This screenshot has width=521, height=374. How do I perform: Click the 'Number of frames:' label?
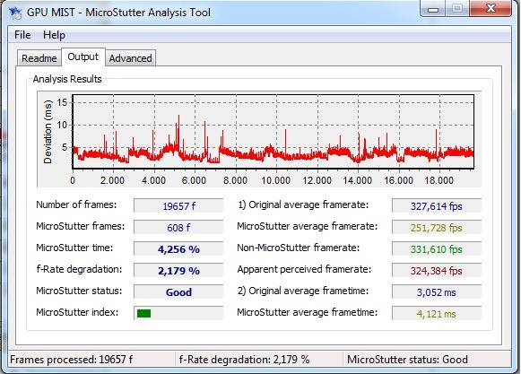[x=76, y=204]
